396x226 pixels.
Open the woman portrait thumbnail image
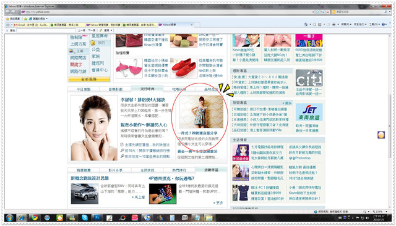coord(94,128)
